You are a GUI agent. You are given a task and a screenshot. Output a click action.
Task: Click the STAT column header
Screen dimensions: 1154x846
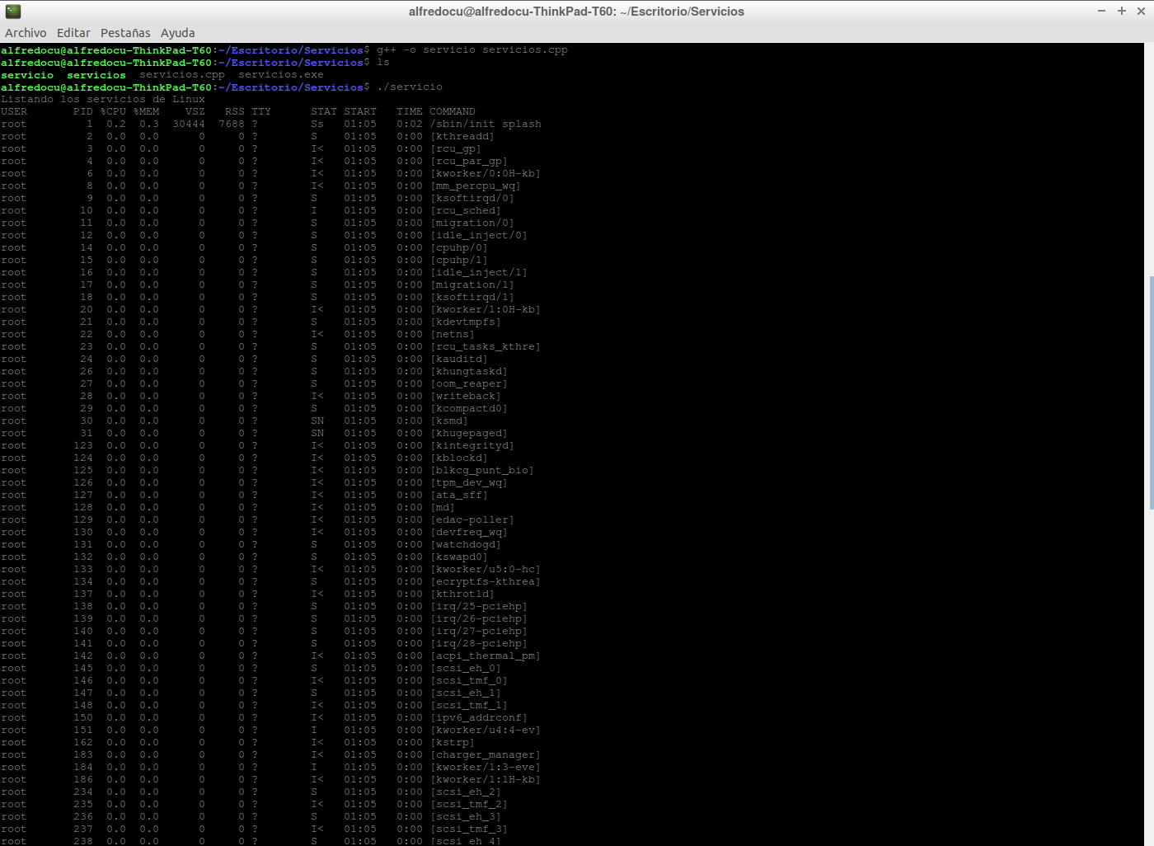[324, 112]
